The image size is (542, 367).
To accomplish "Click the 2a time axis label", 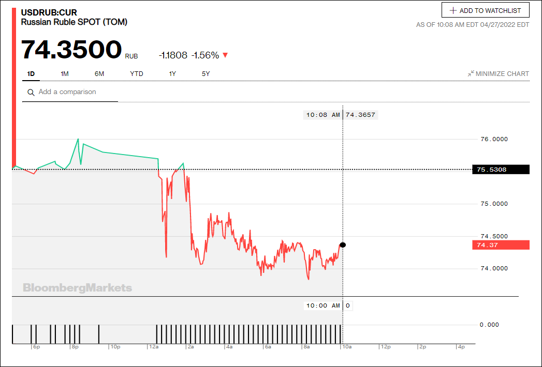I will point(191,347).
